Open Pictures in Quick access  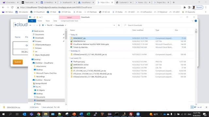38,41
